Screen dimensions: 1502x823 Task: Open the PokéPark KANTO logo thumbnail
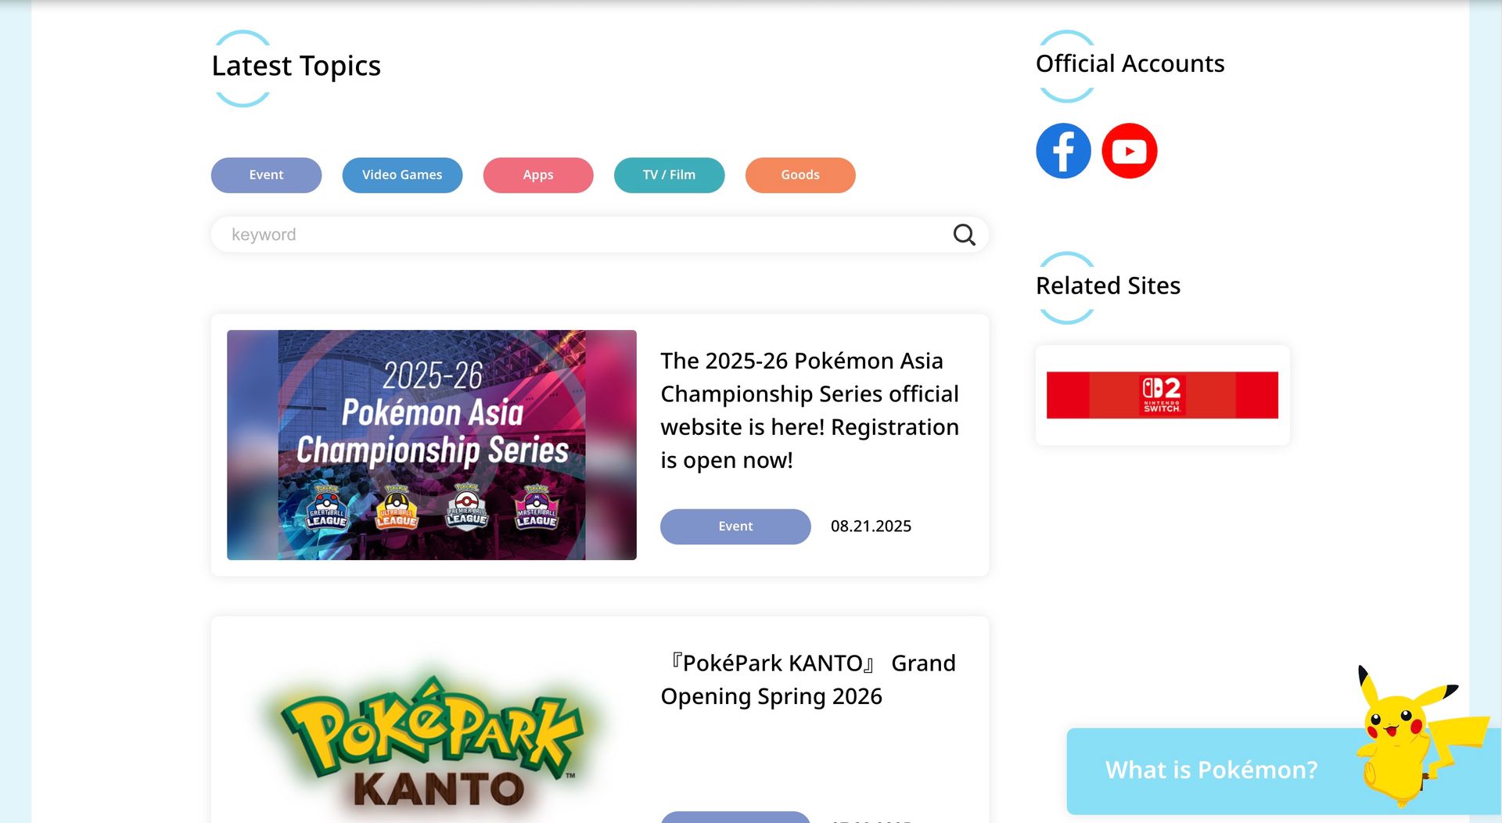pos(431,735)
